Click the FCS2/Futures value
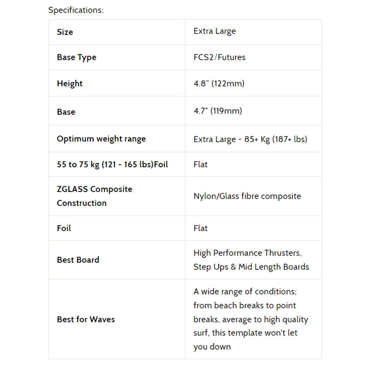This screenshot has width=371, height=371. (219, 57)
